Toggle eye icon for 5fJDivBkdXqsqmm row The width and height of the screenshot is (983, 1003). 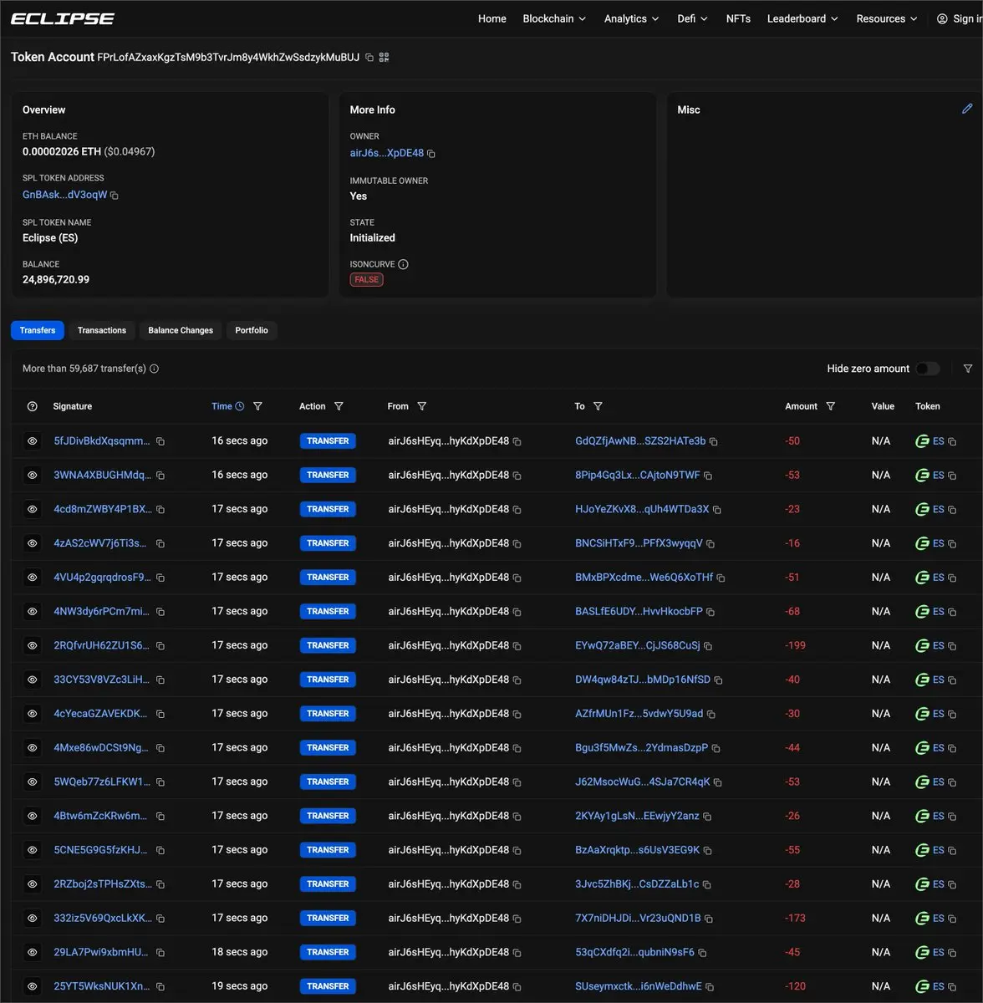coord(33,440)
